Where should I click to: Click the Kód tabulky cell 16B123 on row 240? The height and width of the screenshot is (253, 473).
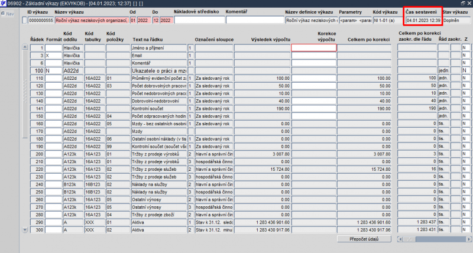tap(95, 184)
